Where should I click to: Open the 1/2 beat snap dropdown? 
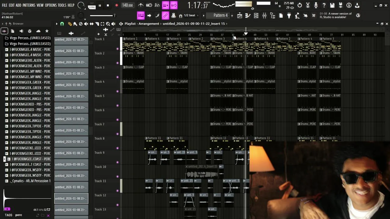click(x=190, y=16)
